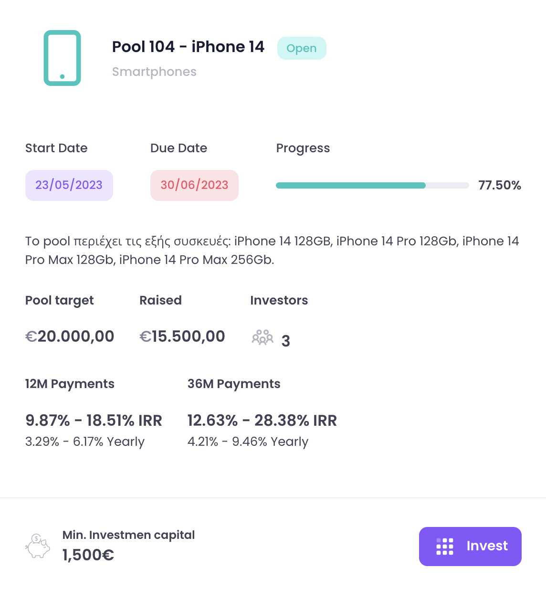Viewport: 546px width, 589px height.
Task: Click the investors count number 3
Action: click(286, 341)
